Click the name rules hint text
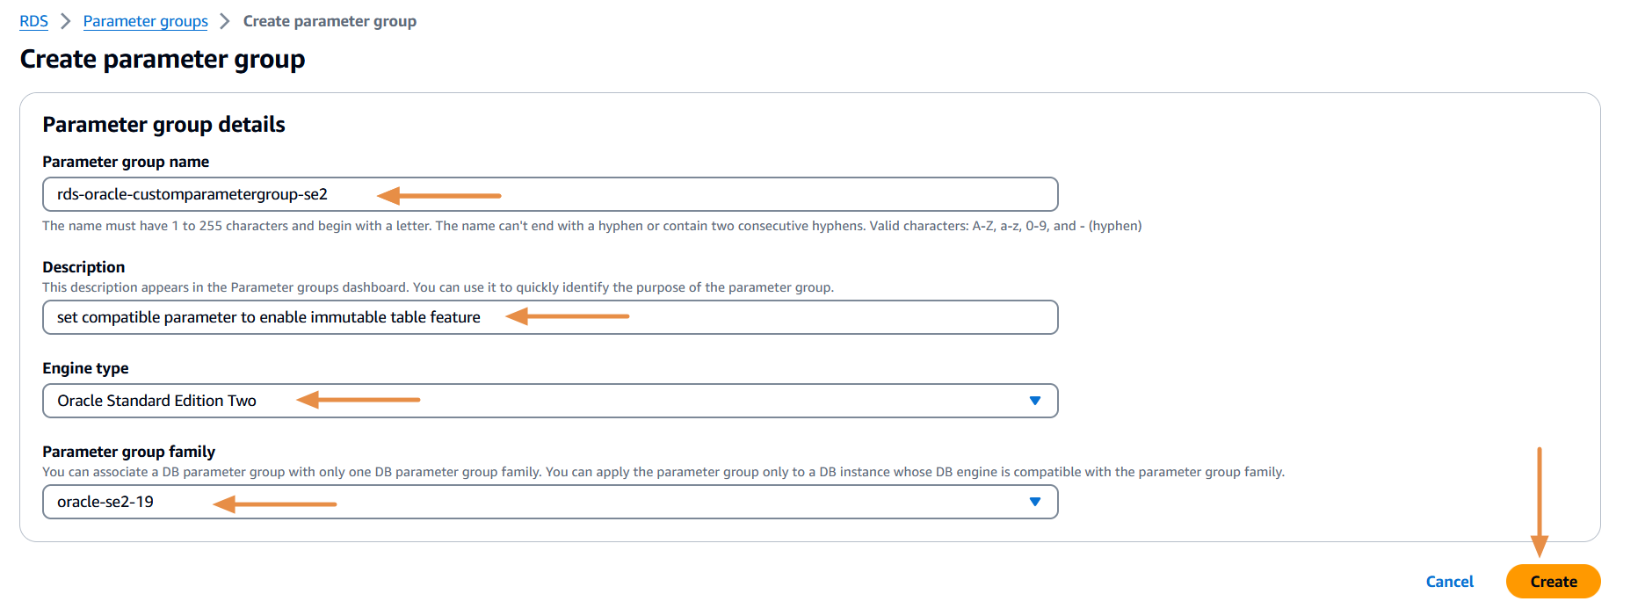 [592, 226]
